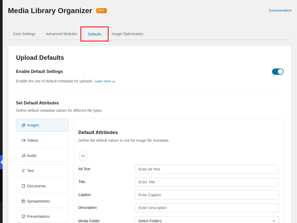Screen dimensions: 297x223
Task: Click the Spreadsheets grid icon
Action: 23,201
